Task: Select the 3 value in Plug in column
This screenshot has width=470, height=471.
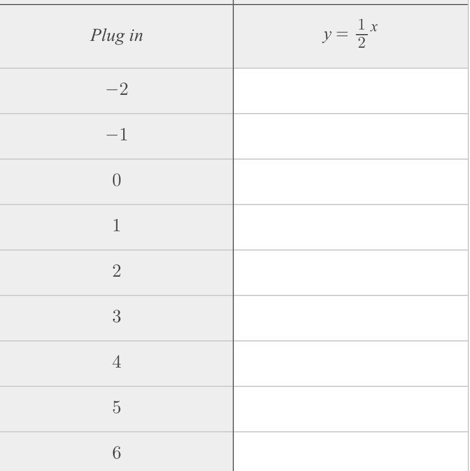Action: pyautogui.click(x=116, y=317)
